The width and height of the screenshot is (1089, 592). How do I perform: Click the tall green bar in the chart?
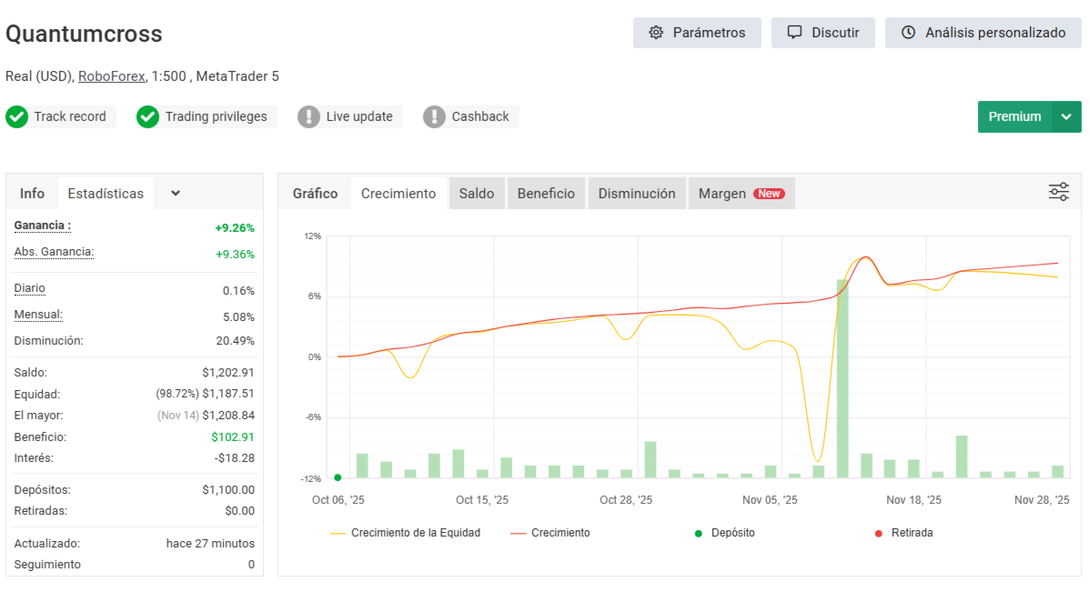pos(842,382)
